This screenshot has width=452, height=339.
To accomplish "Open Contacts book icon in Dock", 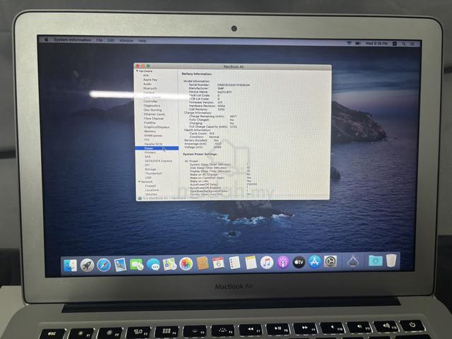I will tap(203, 263).
